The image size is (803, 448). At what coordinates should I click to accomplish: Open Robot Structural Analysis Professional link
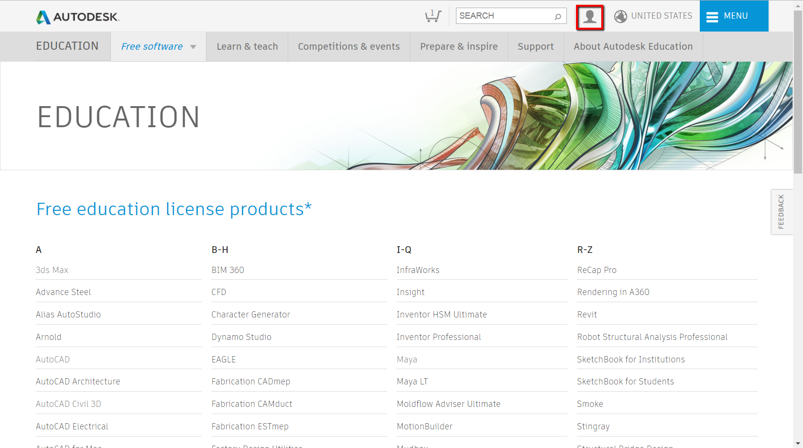tap(652, 337)
